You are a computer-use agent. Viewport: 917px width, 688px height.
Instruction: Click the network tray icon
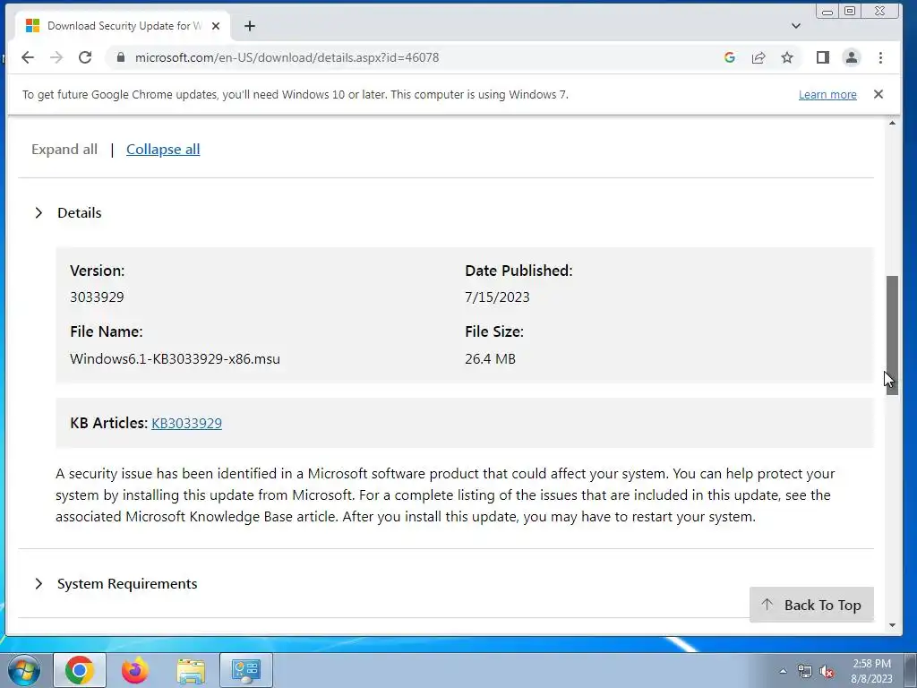(805, 672)
